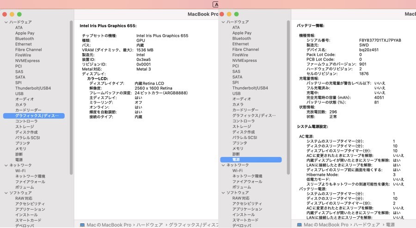
Task: Select ネットワーク環境 in right window sidebar
Action: coord(247,176)
